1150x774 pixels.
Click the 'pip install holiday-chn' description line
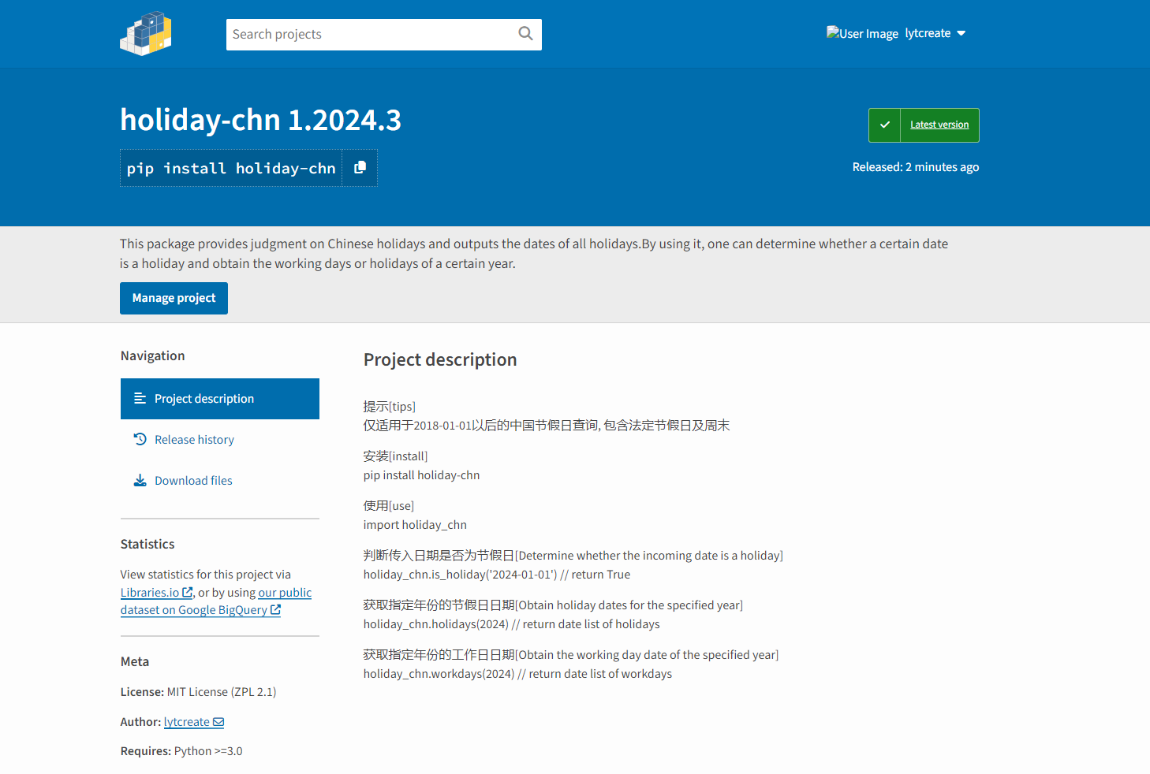pos(421,475)
